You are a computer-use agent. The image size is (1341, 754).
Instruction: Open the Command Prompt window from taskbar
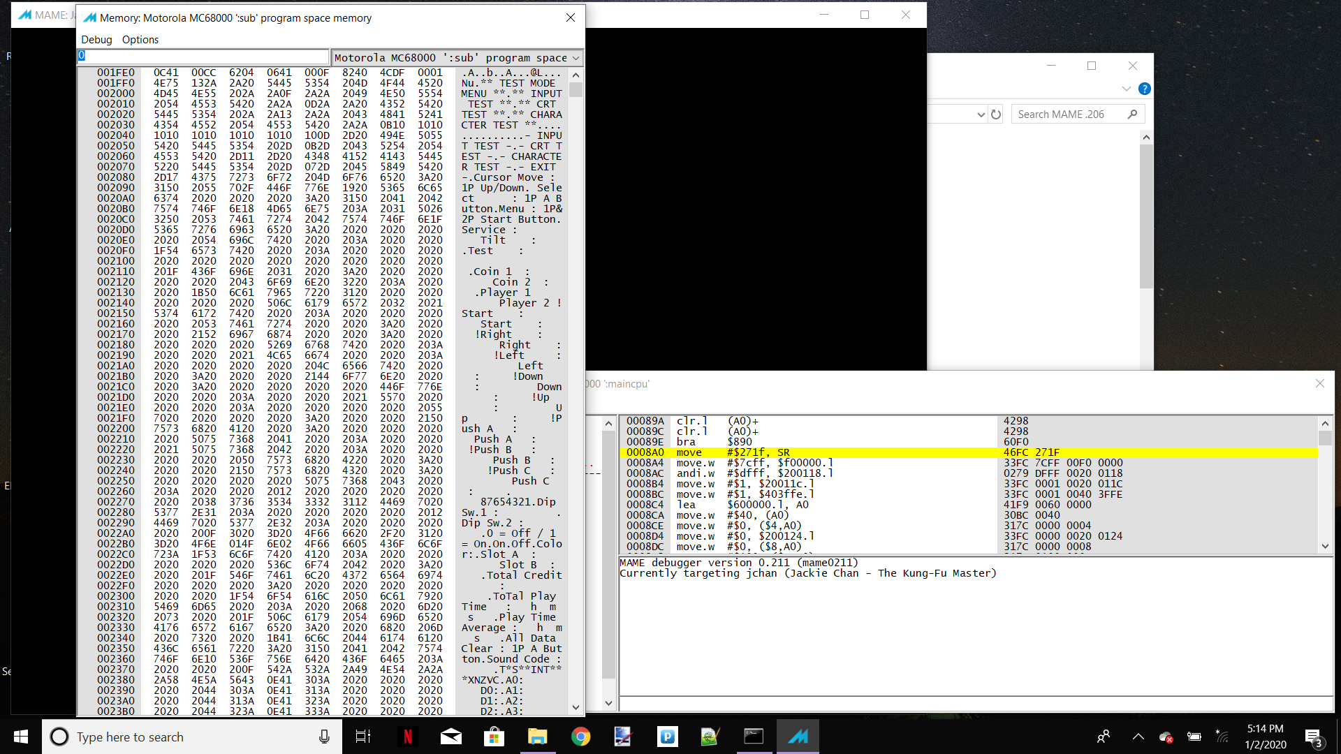pos(754,737)
